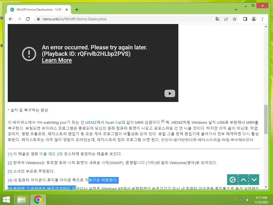The height and width of the screenshot is (205, 273).
Task: Switch to Chrome in the taskbar
Action: click(38, 200)
